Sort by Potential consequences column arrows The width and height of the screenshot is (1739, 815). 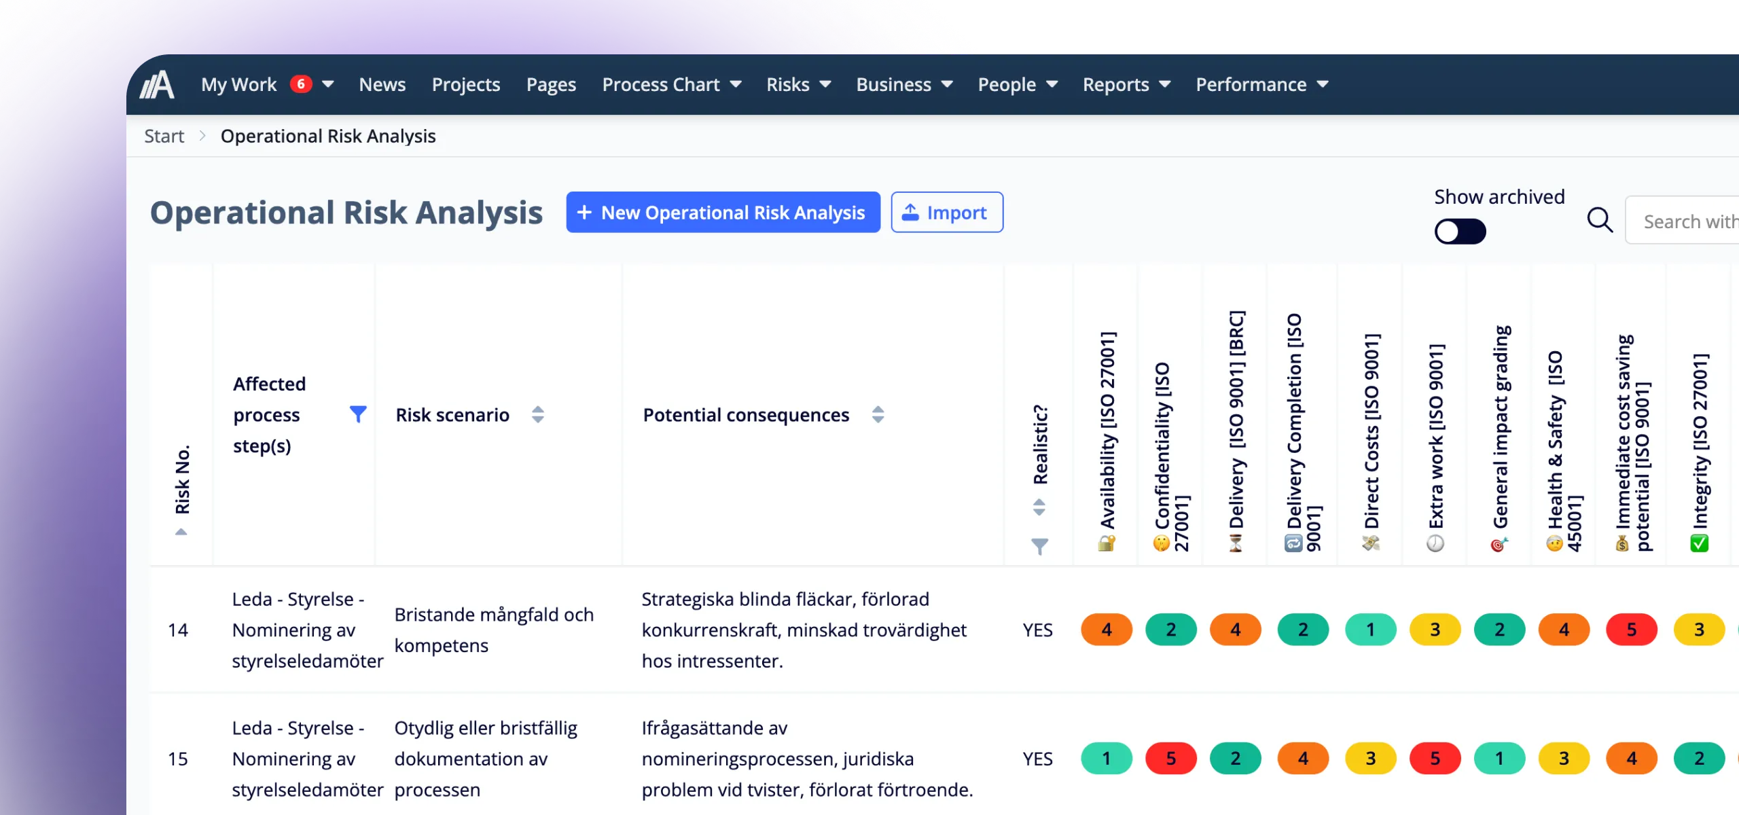pyautogui.click(x=878, y=414)
